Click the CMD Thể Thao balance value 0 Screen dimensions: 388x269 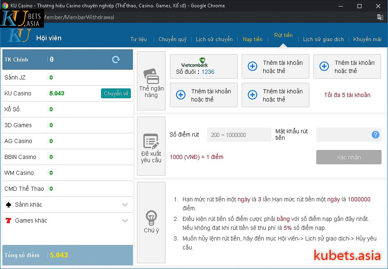click(51, 189)
